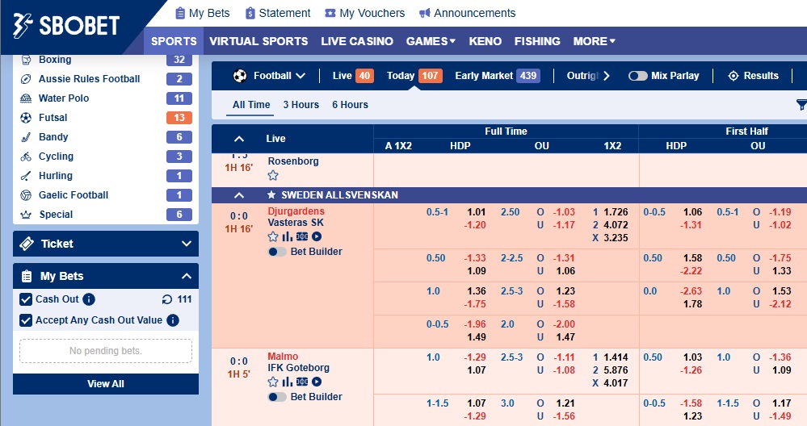
Task: Open Accept Any Cash Out Value info icon
Action: (173, 320)
